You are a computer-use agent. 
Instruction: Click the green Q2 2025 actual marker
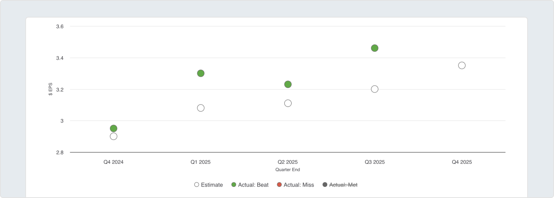[288, 84]
